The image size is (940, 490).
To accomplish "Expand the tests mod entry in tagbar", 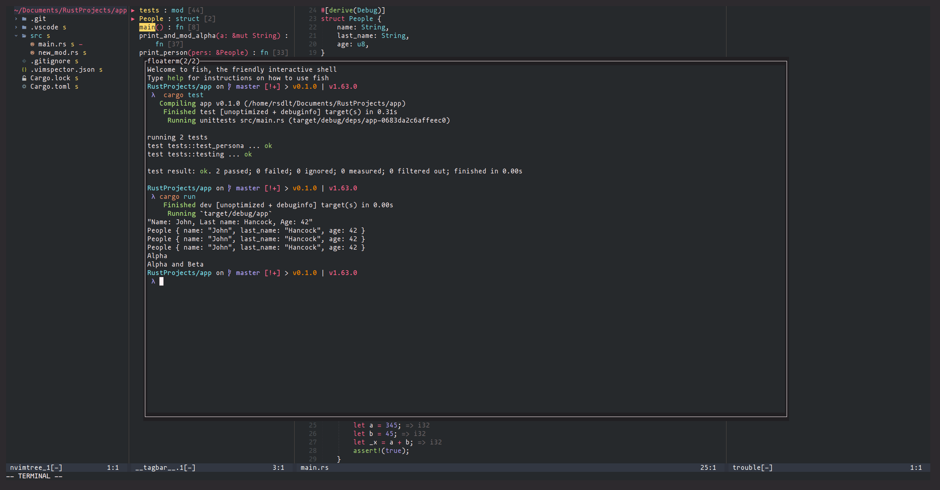I will pyautogui.click(x=133, y=10).
